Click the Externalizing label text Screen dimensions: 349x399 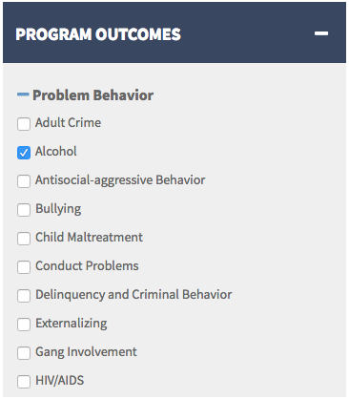[x=72, y=324]
